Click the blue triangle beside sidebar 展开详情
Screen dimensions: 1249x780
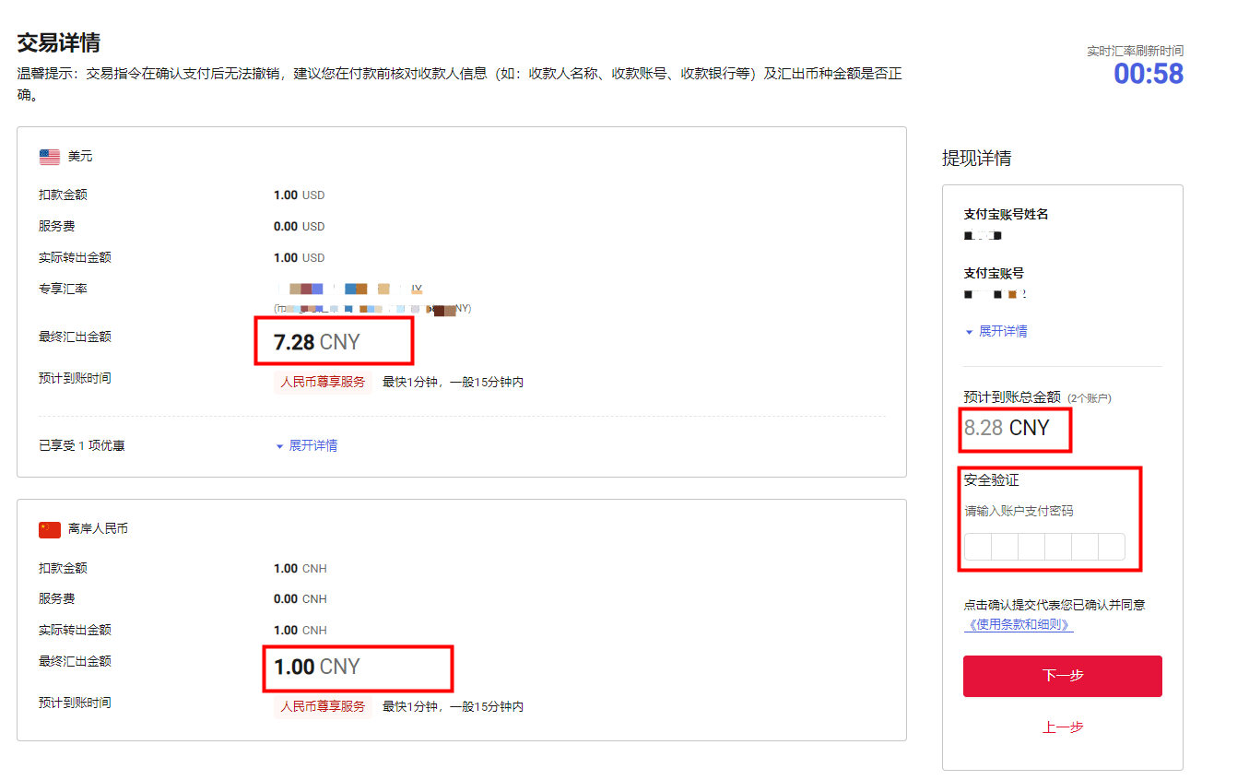[x=968, y=331]
